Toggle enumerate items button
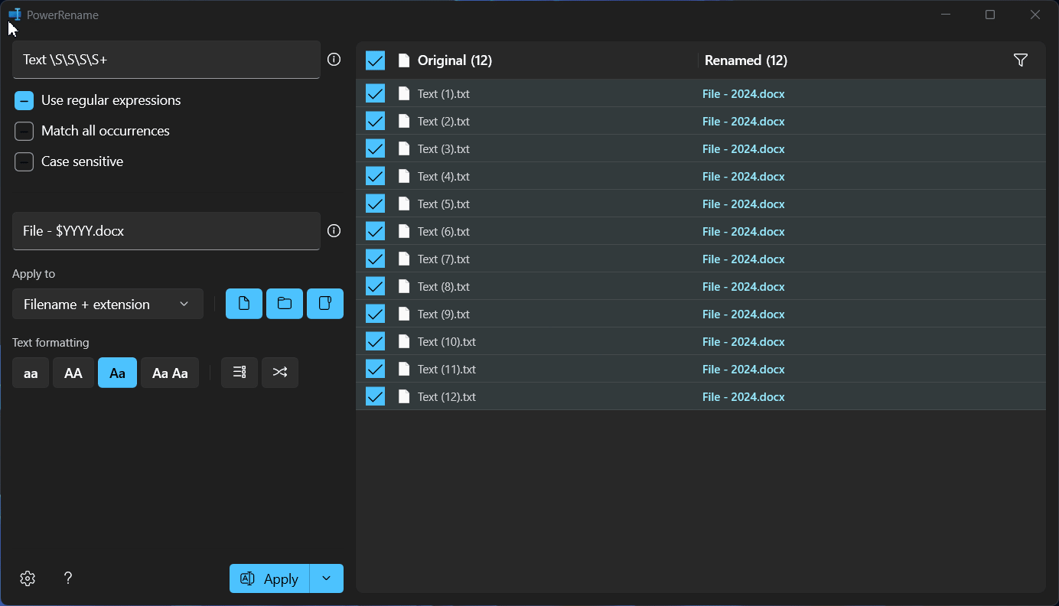Screen dimensions: 1059x606 tap(239, 373)
